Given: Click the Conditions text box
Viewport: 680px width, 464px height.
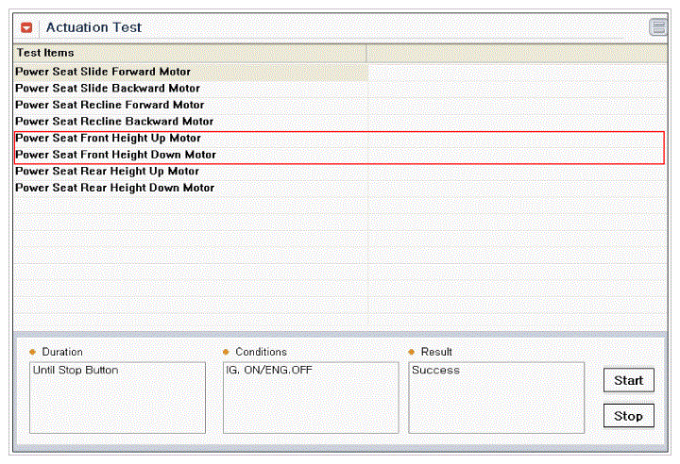Looking at the screenshot, I should click(311, 398).
